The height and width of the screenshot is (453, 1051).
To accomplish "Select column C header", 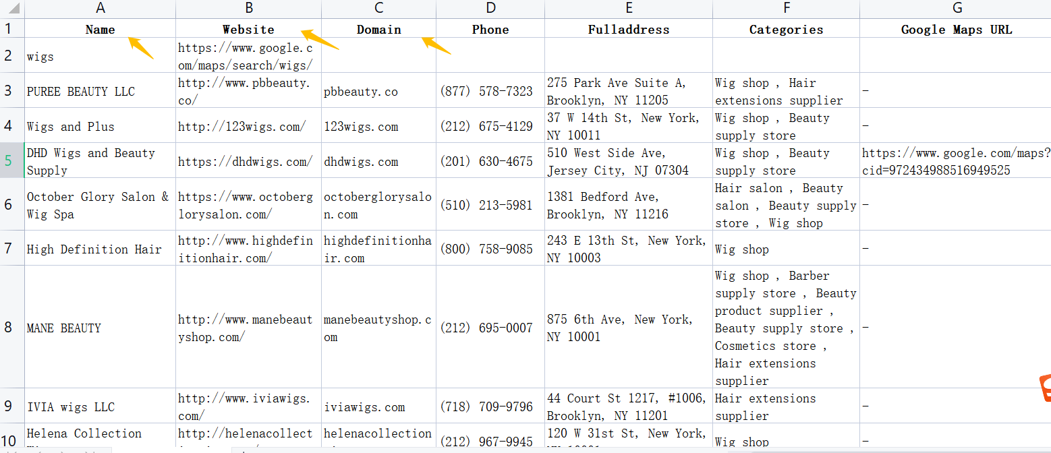I will pos(379,8).
